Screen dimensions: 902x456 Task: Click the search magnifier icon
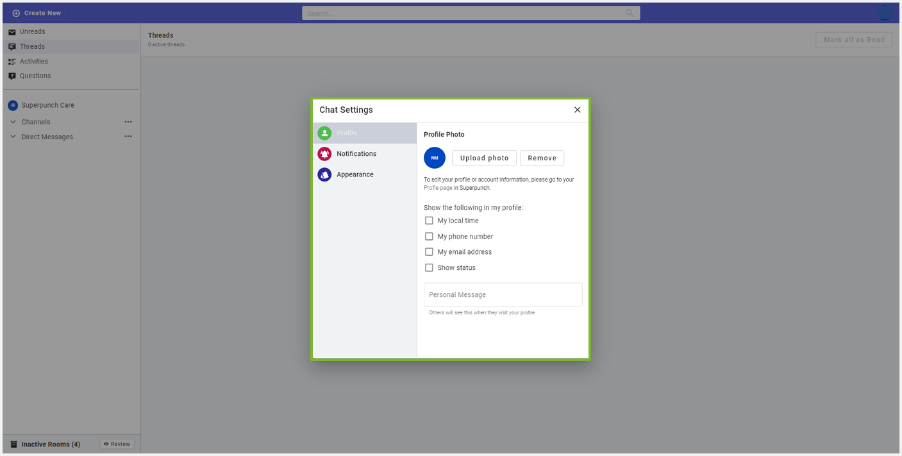point(630,13)
